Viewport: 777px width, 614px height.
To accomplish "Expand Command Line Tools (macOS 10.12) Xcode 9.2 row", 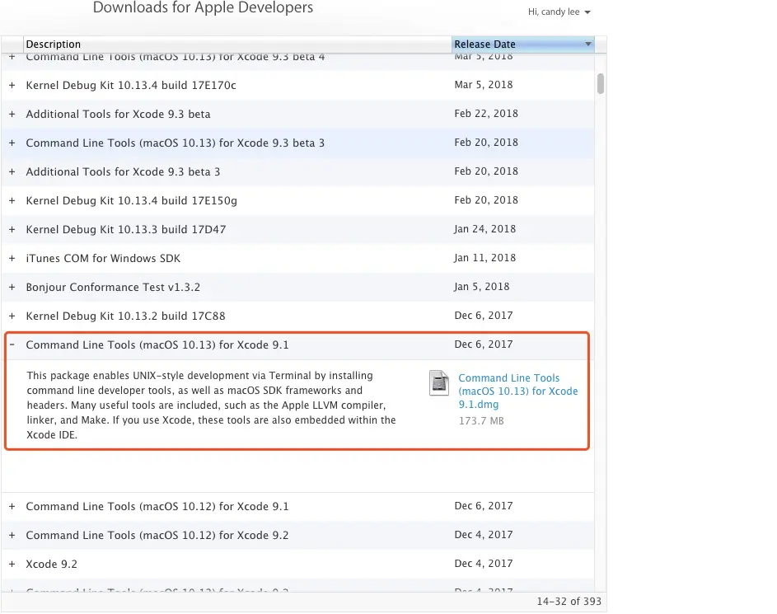I will click(x=12, y=535).
